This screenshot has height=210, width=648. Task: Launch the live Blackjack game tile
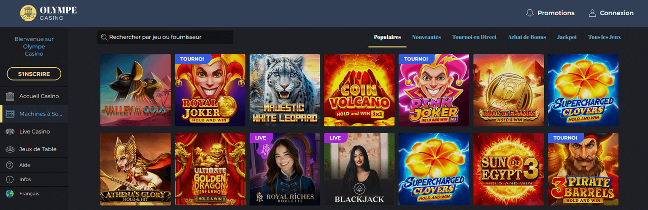pyautogui.click(x=359, y=169)
